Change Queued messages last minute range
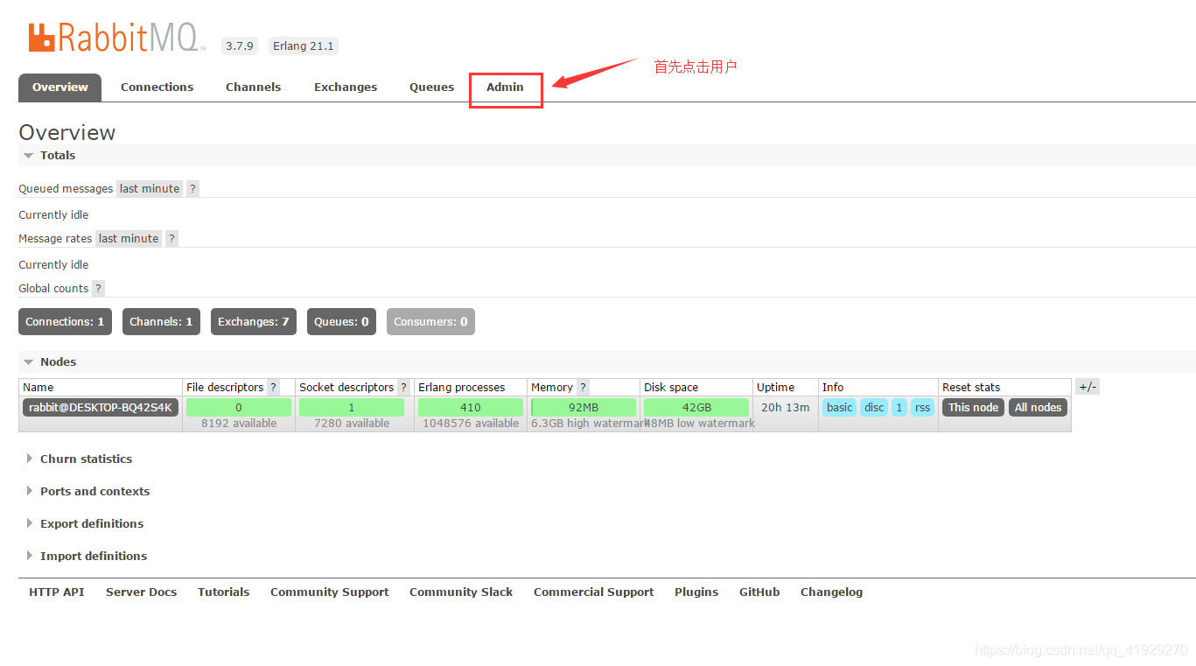Screen dimensions: 1196x666 click(150, 188)
